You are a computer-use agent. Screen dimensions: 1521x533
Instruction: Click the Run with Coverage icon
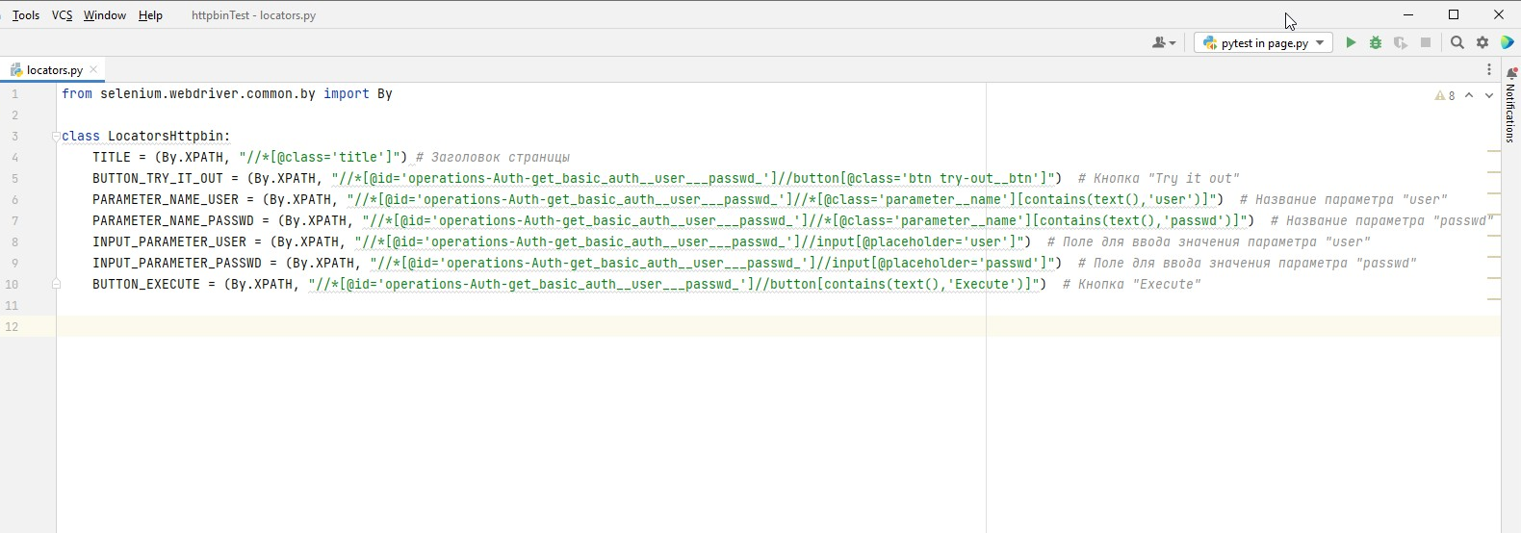1401,42
